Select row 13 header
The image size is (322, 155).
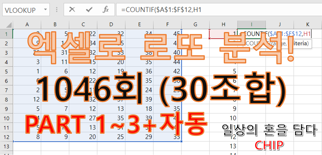(x=6, y=146)
